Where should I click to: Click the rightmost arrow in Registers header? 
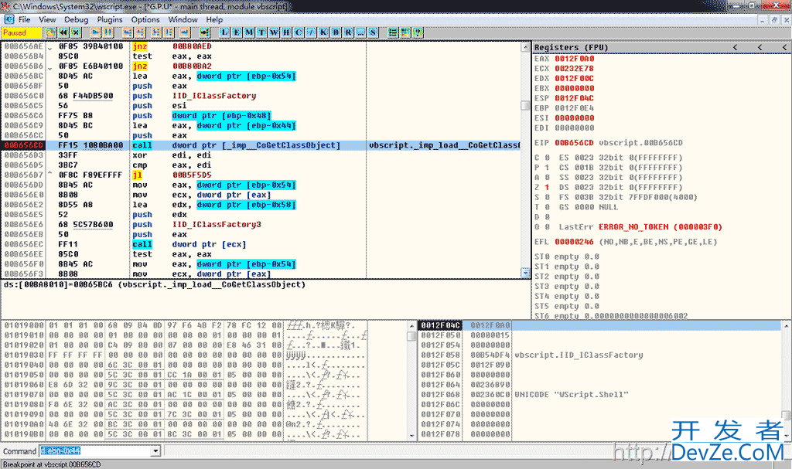(784, 47)
